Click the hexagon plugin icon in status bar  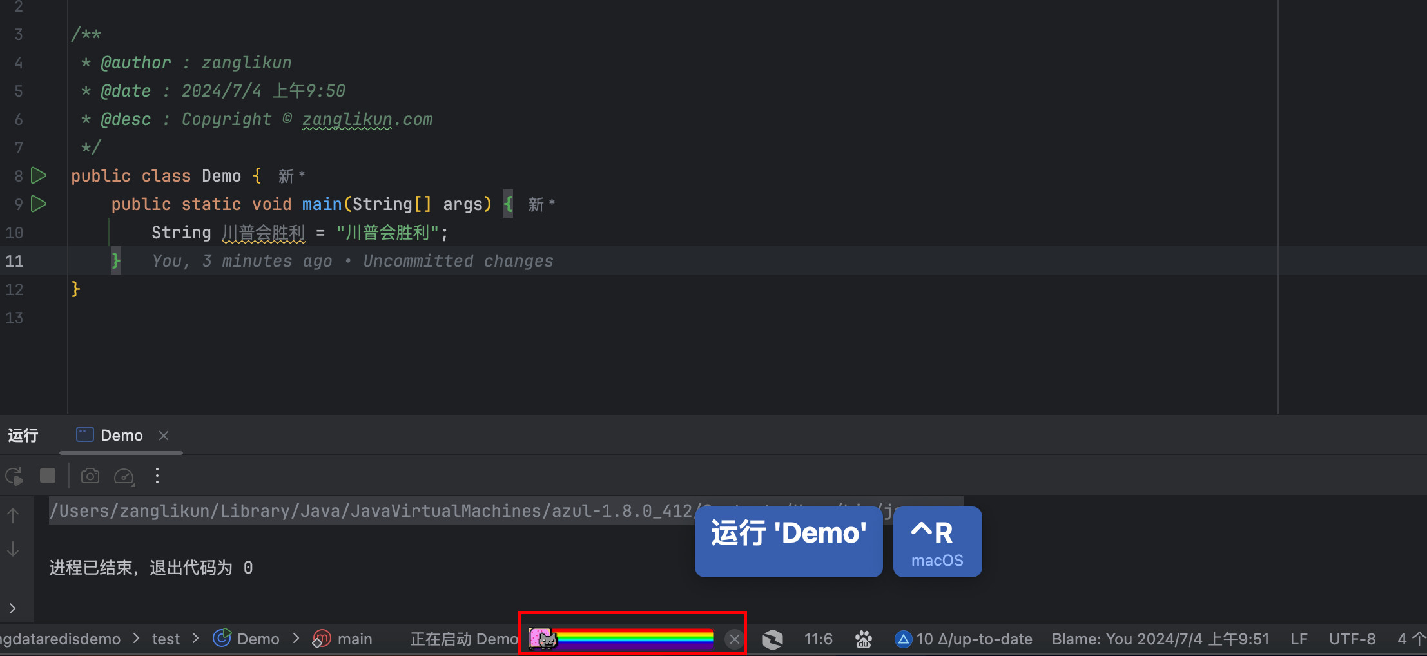coord(772,639)
